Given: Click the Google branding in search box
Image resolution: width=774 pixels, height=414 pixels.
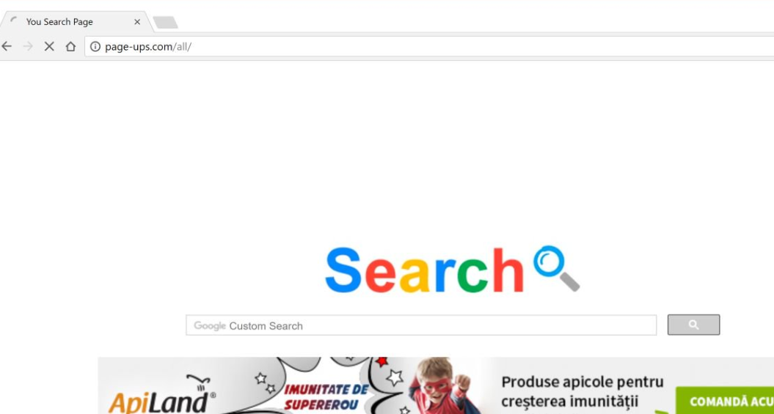Looking at the screenshot, I should pyautogui.click(x=210, y=326).
